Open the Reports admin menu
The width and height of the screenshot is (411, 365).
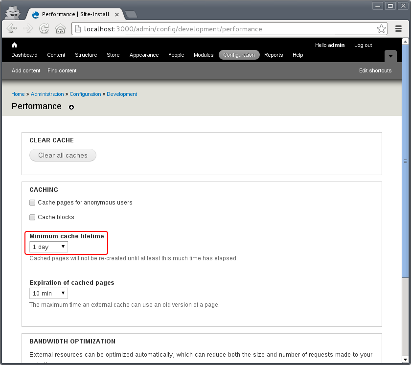tap(274, 55)
